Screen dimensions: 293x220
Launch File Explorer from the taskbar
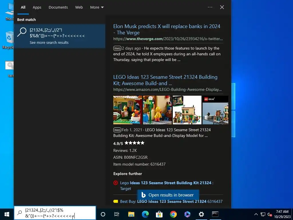tap(131, 214)
